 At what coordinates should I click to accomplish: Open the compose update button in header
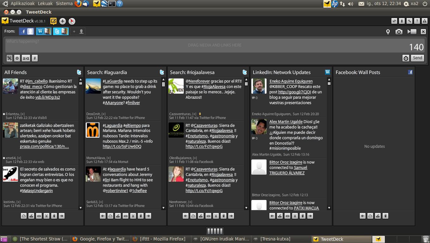(53, 21)
